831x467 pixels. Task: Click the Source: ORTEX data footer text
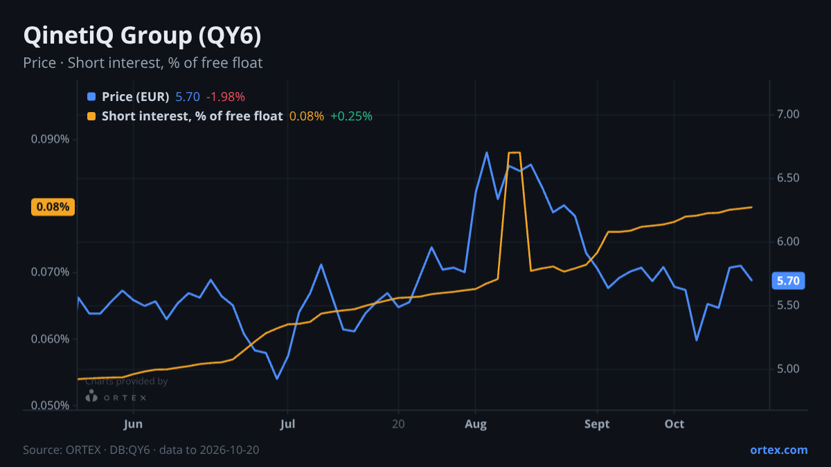(141, 450)
